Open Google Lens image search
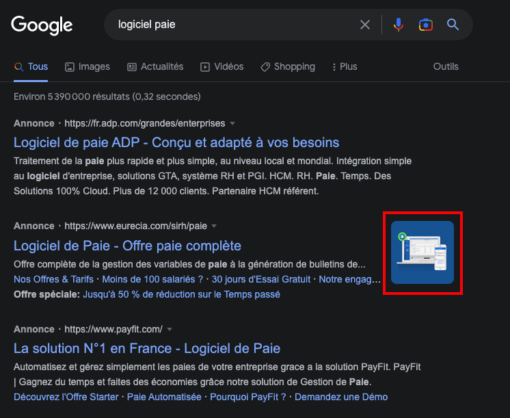Viewport: 510px width, 418px height. 425,25
